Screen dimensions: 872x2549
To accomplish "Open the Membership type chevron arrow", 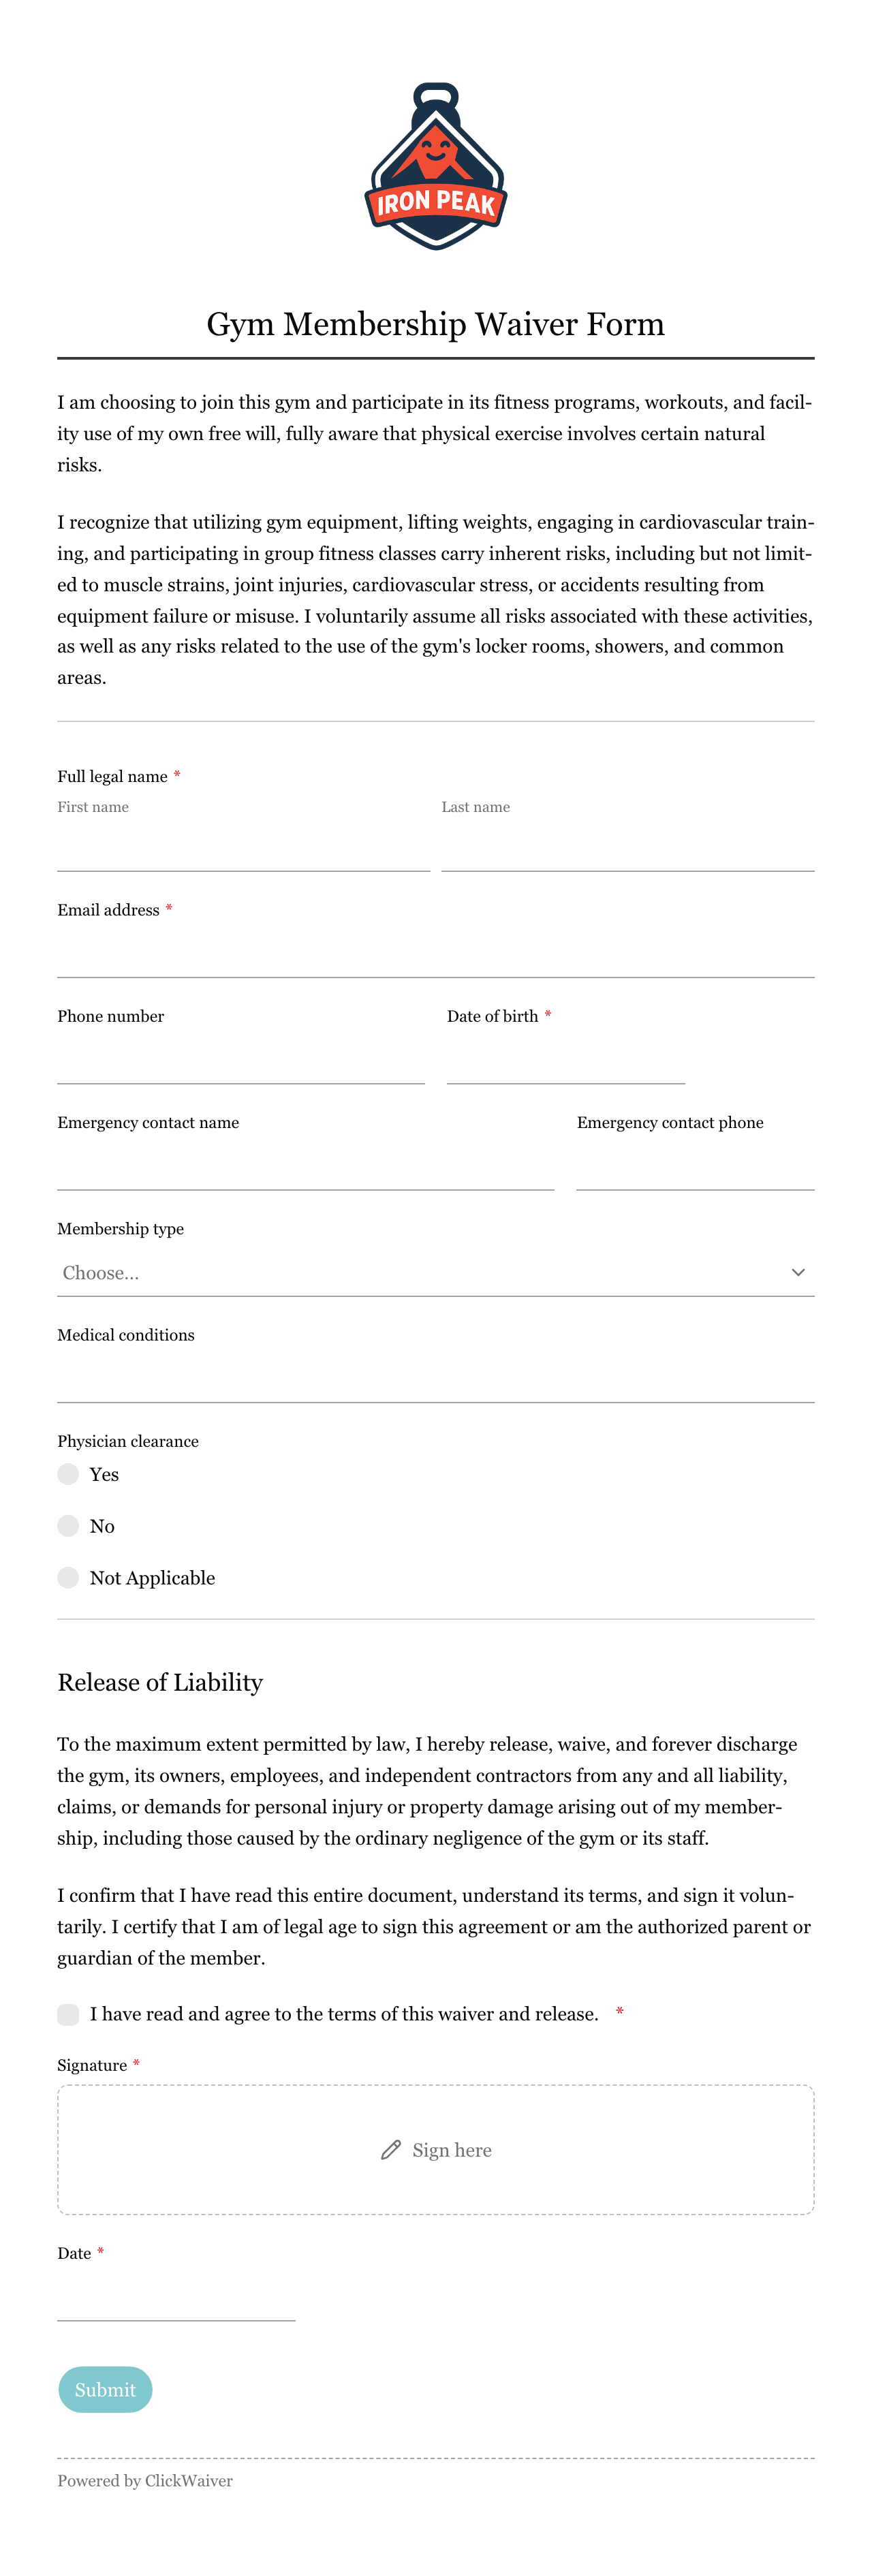I will click(798, 1272).
